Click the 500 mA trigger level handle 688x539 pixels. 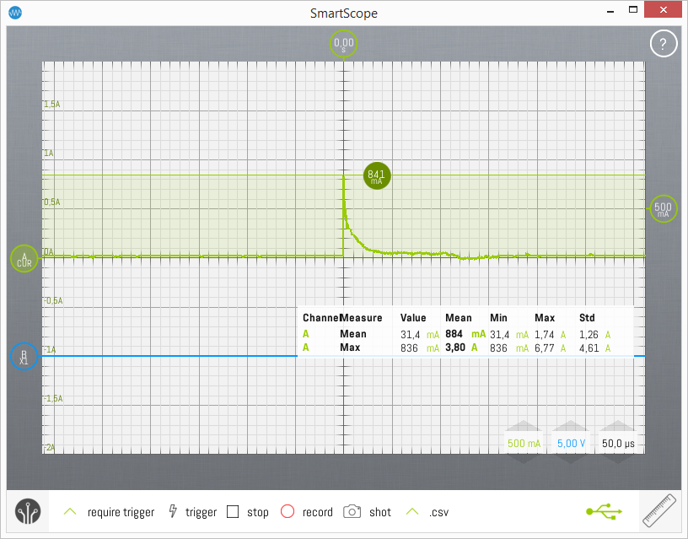click(664, 208)
